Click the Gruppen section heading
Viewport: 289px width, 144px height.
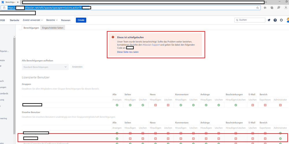(26, 84)
